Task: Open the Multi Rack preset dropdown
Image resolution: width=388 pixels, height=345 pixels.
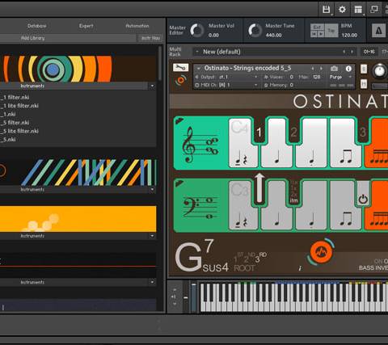Action: 274,52
